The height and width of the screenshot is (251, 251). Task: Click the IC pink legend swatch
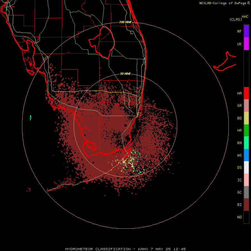pyautogui.click(x=246, y=180)
